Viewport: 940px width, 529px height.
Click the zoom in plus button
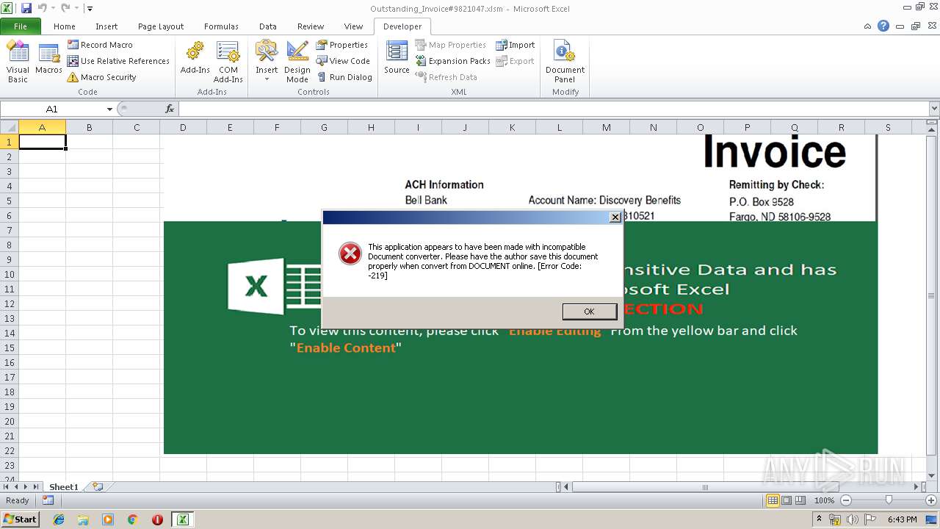coord(933,500)
